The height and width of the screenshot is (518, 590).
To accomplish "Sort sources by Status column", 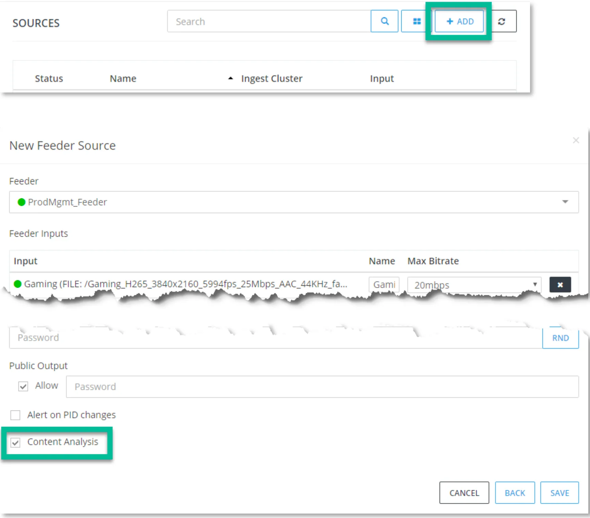I will tap(49, 78).
